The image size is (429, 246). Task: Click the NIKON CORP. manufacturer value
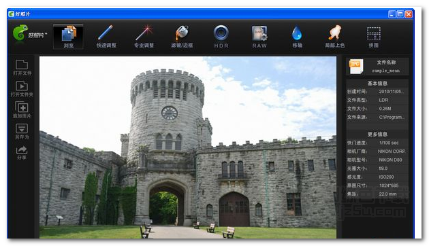(392, 151)
